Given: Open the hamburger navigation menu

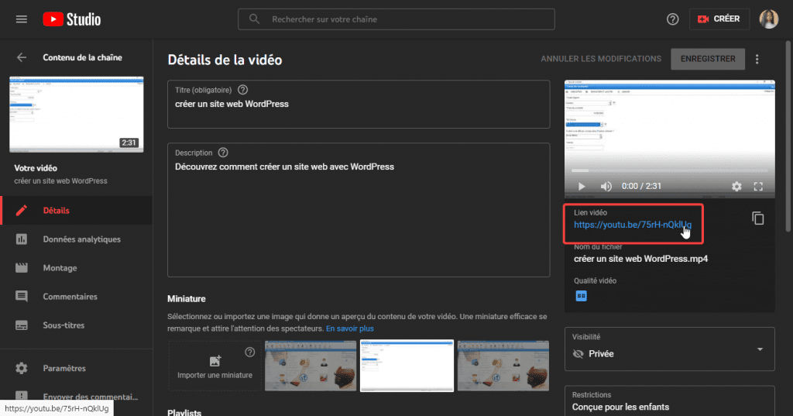Looking at the screenshot, I should (x=21, y=19).
